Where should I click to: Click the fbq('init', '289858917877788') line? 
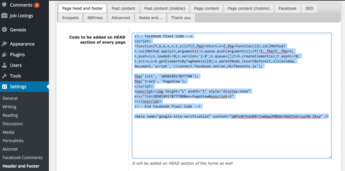click(x=166, y=76)
